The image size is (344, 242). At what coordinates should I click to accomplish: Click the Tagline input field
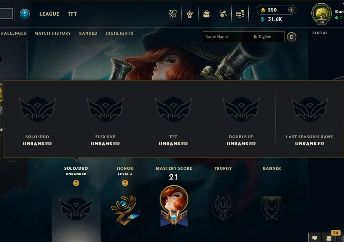pos(268,37)
